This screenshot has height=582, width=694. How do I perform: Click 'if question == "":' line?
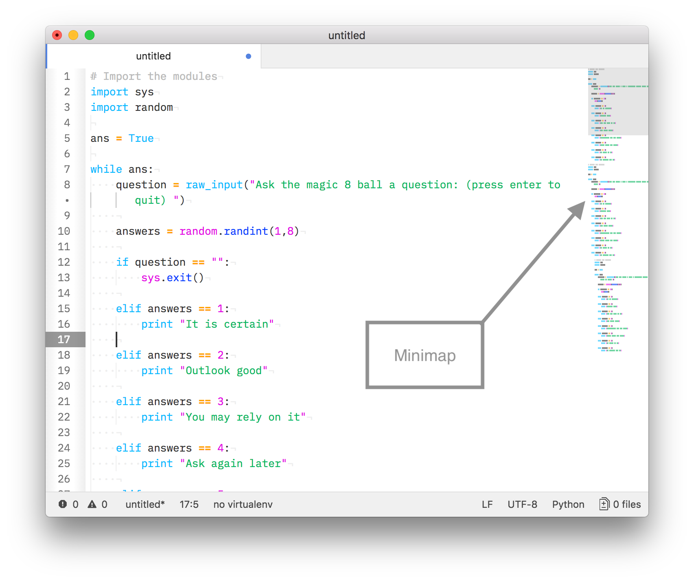[173, 262]
